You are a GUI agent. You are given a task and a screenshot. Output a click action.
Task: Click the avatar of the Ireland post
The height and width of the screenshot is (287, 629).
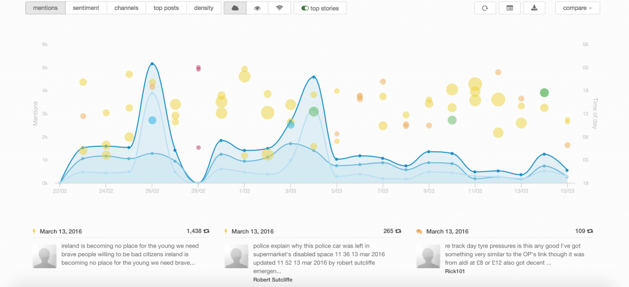(x=44, y=255)
